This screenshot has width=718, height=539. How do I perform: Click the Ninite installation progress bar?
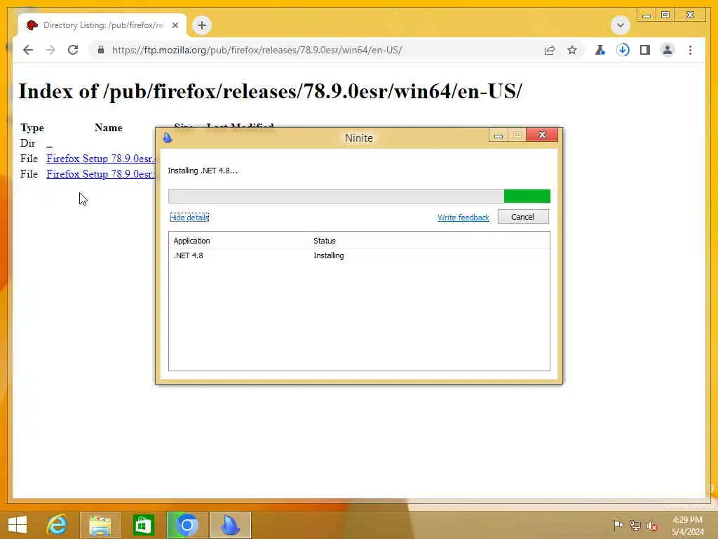point(359,197)
